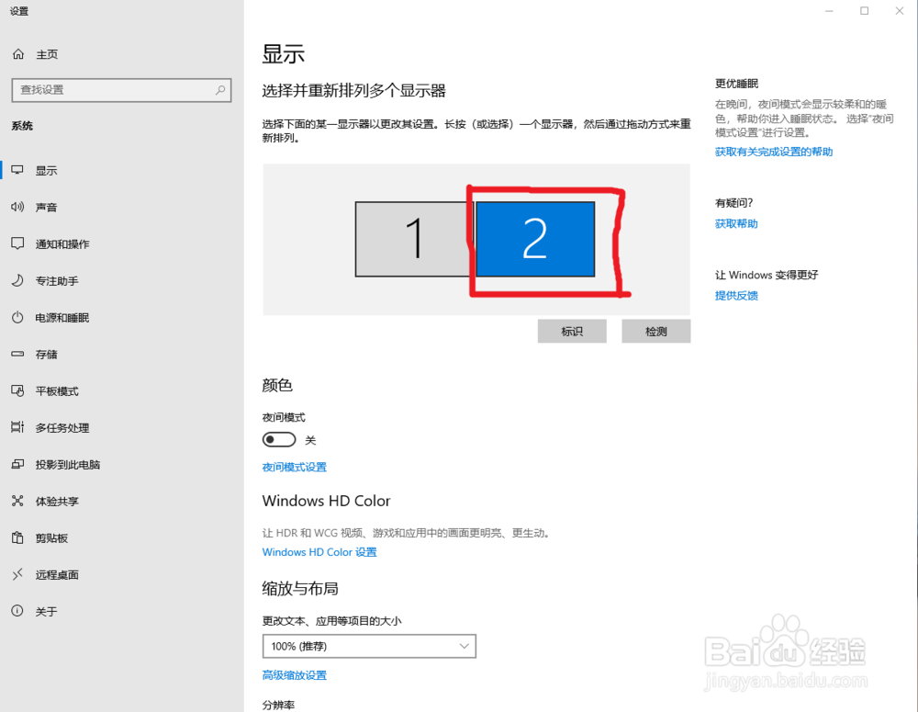The width and height of the screenshot is (918, 712).
Task: Click the 平板模式 tablet icon
Action: [x=17, y=390]
